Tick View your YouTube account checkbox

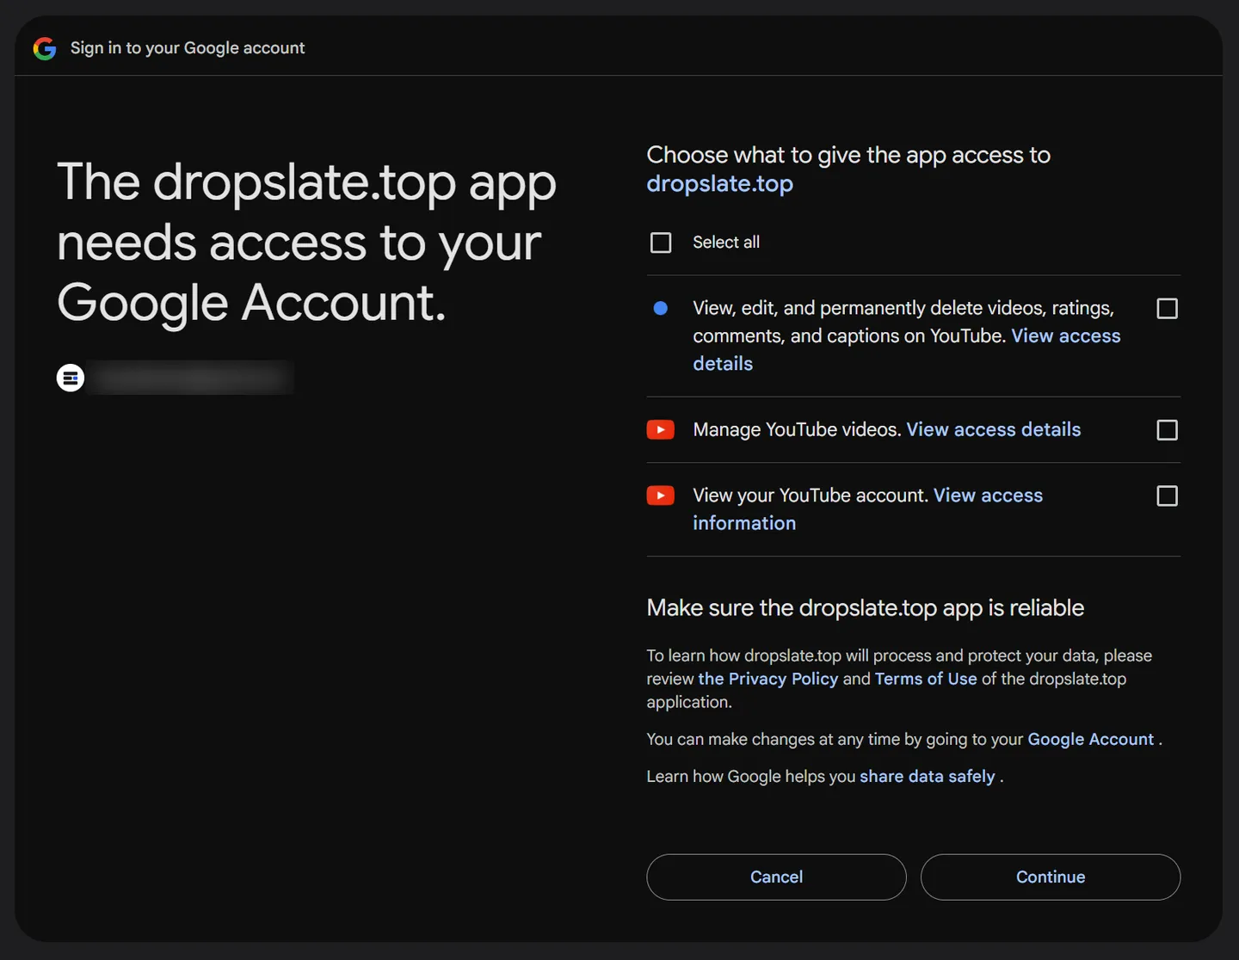1167,495
